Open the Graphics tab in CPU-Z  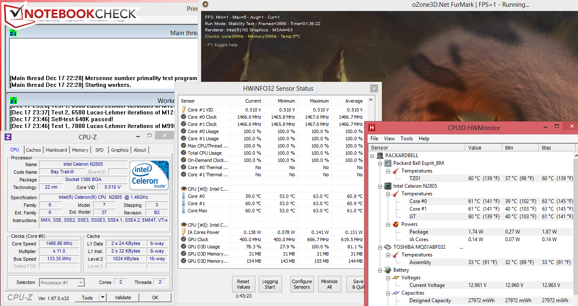click(120, 150)
